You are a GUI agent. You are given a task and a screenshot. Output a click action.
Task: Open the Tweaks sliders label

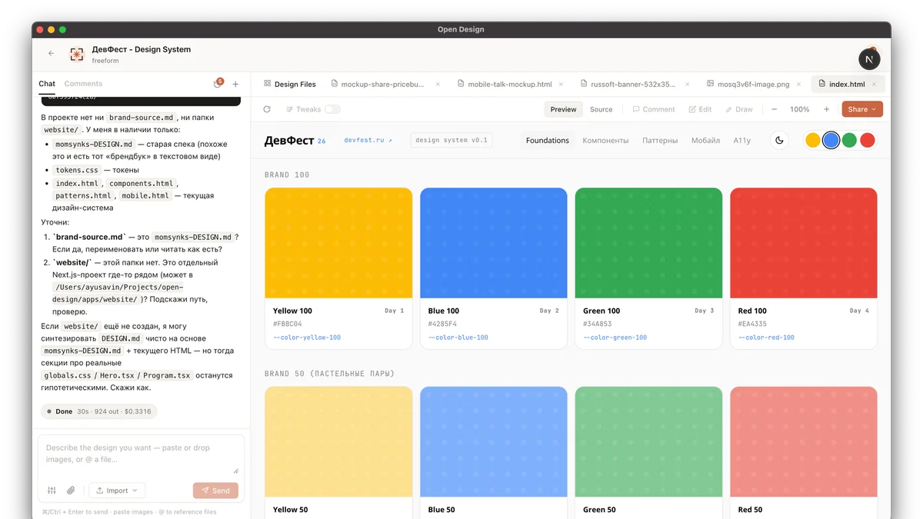click(303, 109)
